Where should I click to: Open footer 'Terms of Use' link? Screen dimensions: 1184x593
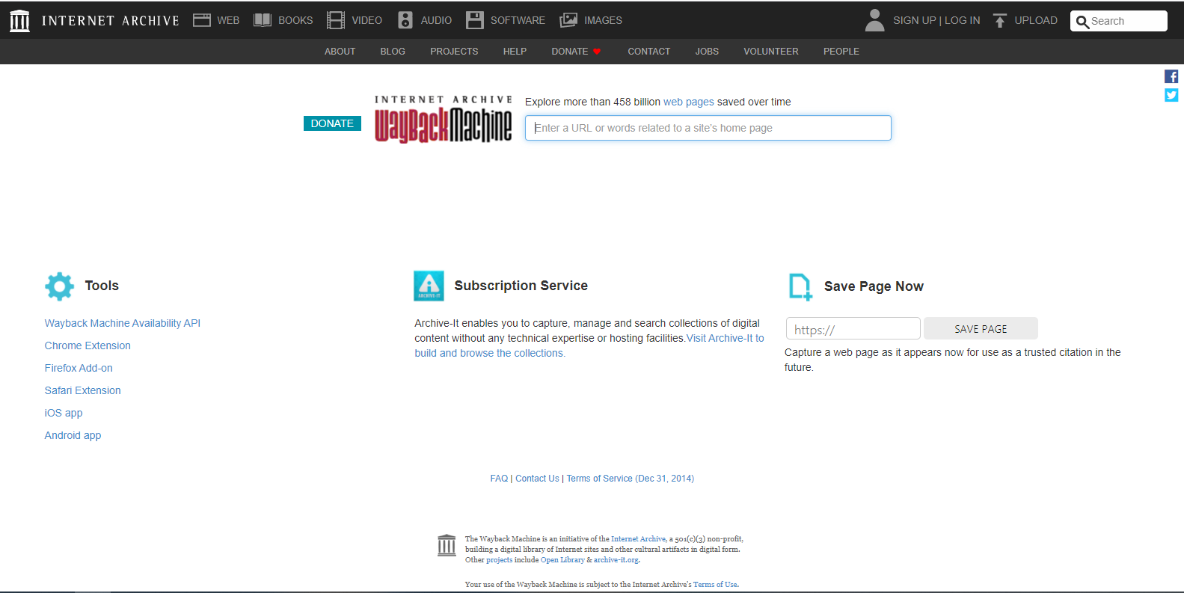click(x=715, y=585)
